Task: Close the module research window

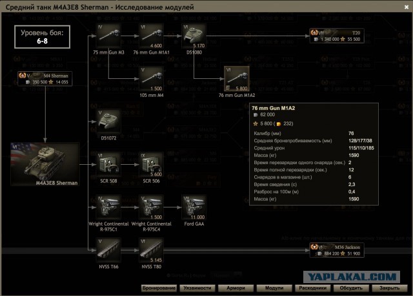Action: 407,7
